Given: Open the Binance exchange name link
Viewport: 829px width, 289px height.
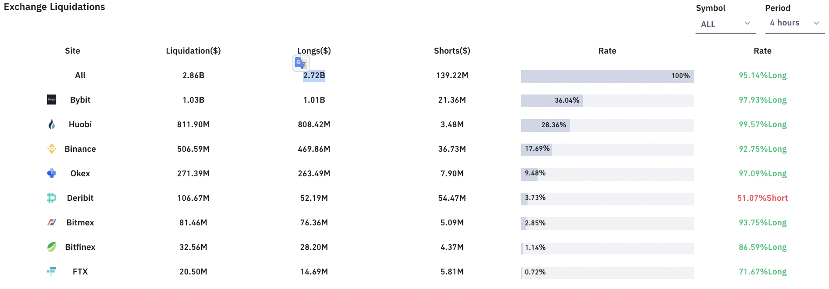Looking at the screenshot, I should [80, 149].
